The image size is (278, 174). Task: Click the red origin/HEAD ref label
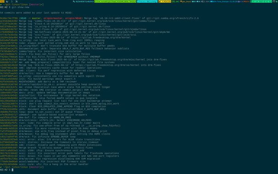pos(73,18)
